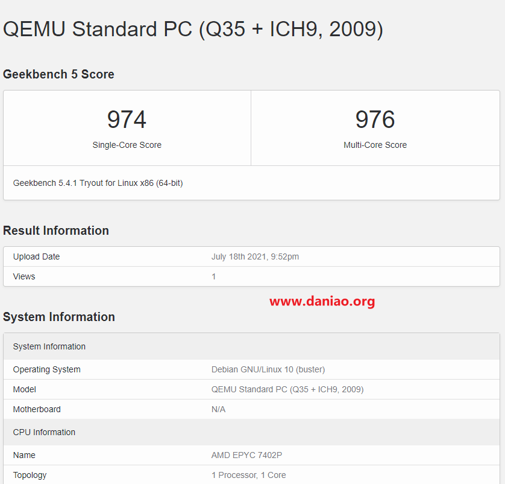Select the July 18th 2021 upload date value

point(255,256)
